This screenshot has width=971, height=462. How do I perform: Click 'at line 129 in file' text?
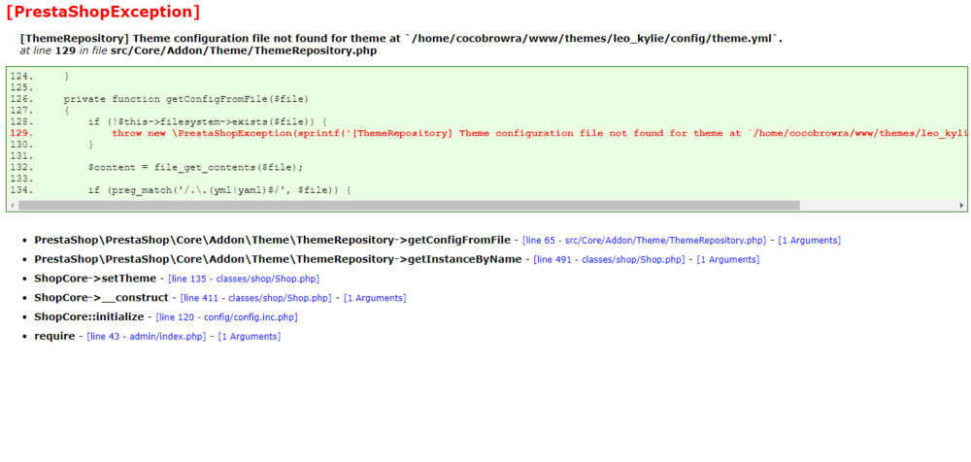click(64, 50)
